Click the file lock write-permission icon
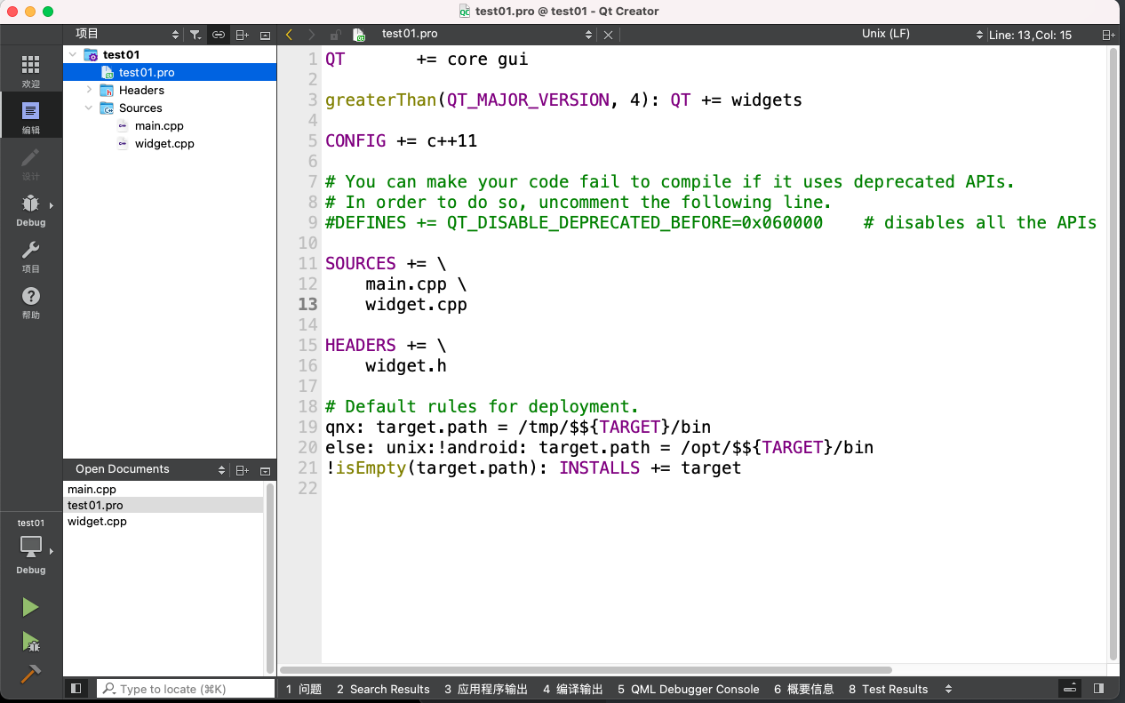Viewport: 1125px width, 703px height. click(335, 35)
